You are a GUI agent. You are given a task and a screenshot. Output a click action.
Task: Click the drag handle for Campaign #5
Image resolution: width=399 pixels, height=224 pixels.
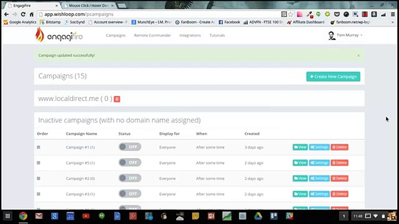[39, 163]
